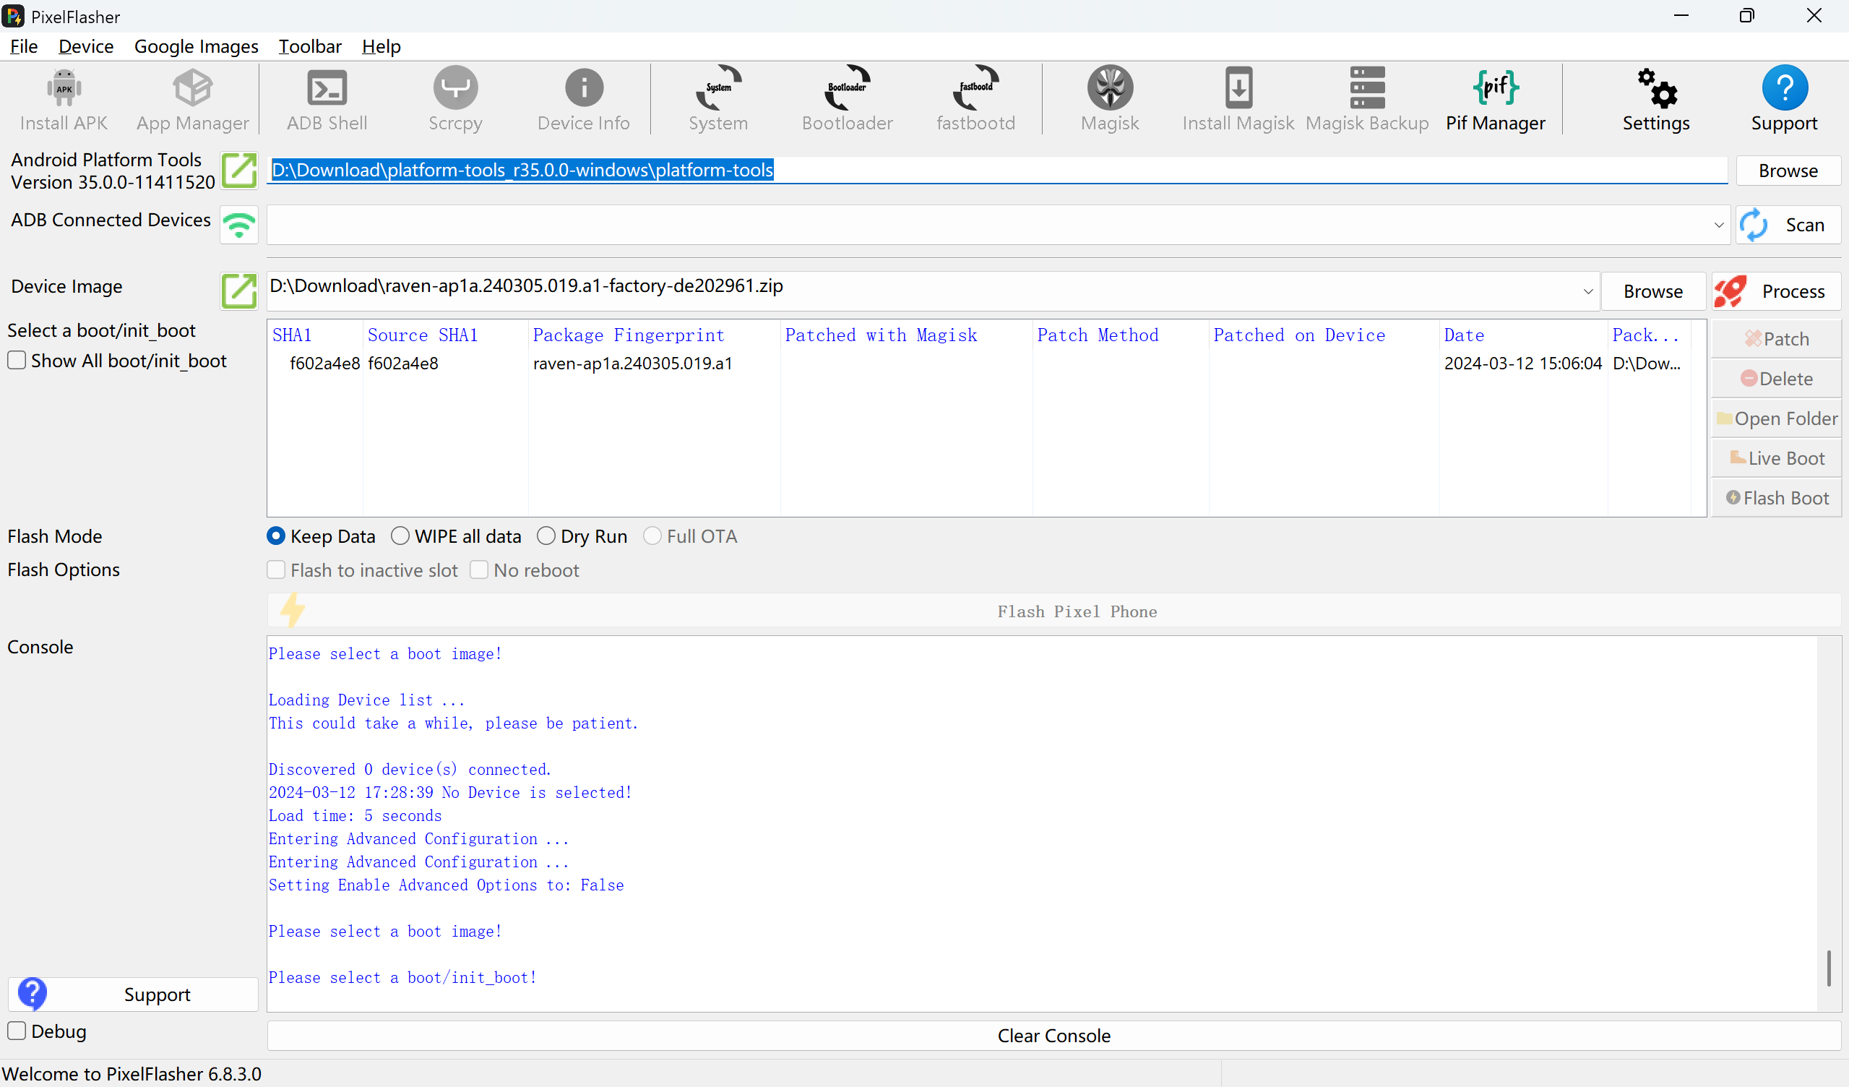Click the Support button beside Console

tap(133, 994)
